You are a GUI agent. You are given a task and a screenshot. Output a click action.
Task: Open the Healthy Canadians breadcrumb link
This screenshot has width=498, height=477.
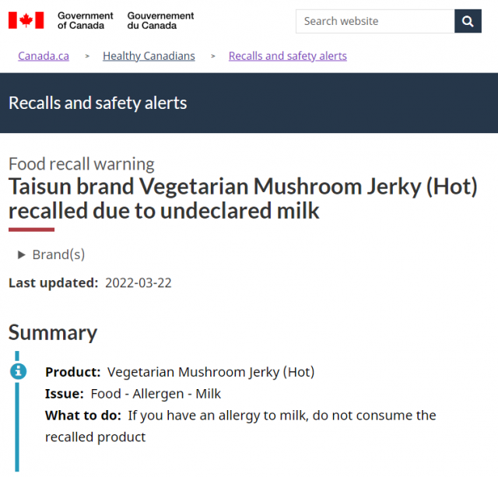pyautogui.click(x=149, y=56)
